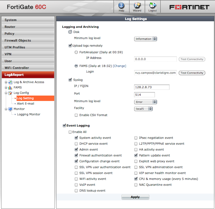Toggle Upload logs remotely checkbox
Viewport: 215px width, 209px height.
[x=70, y=46]
